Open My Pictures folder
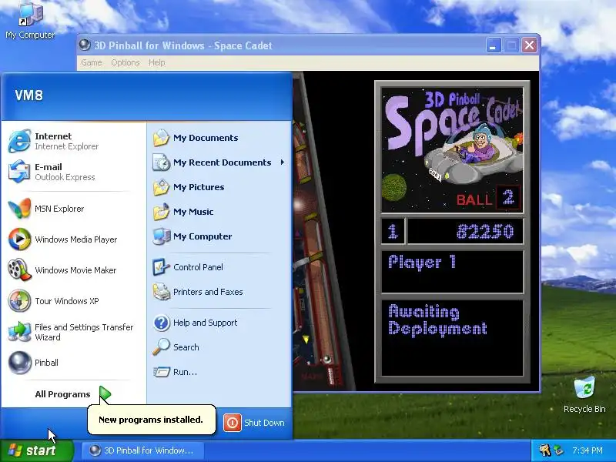The height and width of the screenshot is (462, 616). pyautogui.click(x=219, y=187)
